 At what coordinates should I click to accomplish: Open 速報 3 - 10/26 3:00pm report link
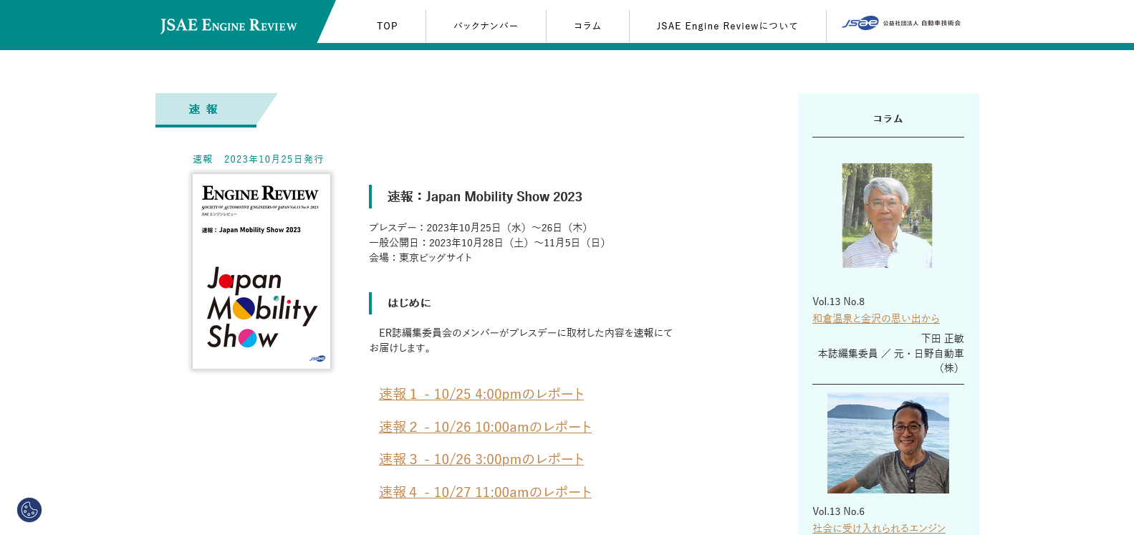coord(481,459)
